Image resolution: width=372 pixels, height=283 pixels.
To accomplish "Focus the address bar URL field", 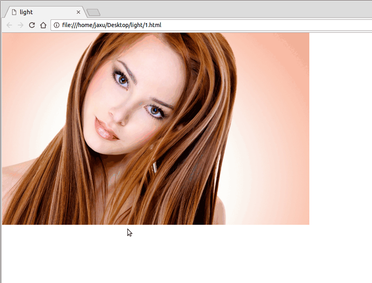I will pos(243,25).
